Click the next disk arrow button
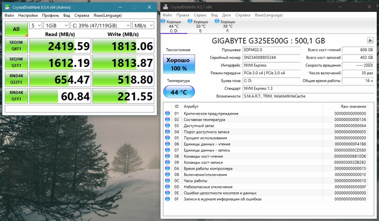Image resolution: width=379 pixels, height=221 pixels. 370,41
